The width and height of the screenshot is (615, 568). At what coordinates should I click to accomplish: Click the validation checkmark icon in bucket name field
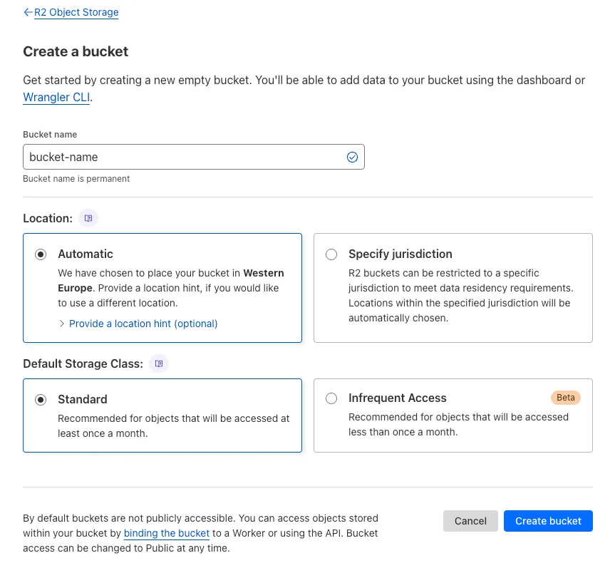(352, 157)
